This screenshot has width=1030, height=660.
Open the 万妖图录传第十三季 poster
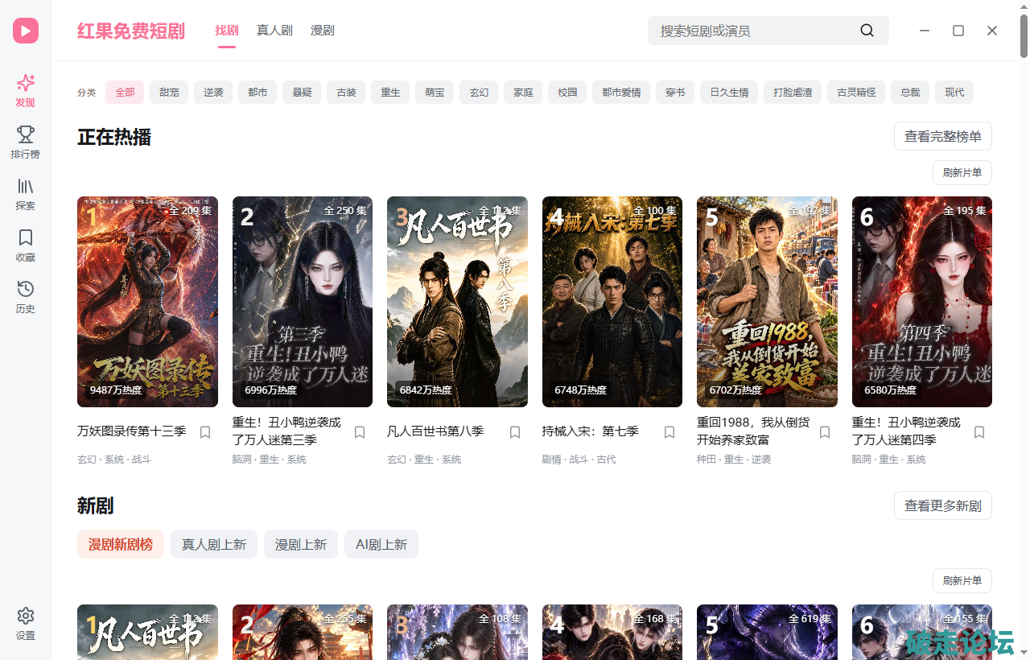(147, 302)
